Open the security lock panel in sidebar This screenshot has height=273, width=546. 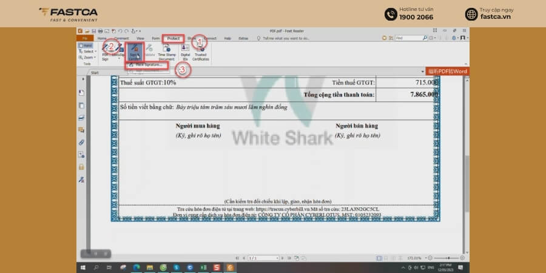[x=81, y=167]
